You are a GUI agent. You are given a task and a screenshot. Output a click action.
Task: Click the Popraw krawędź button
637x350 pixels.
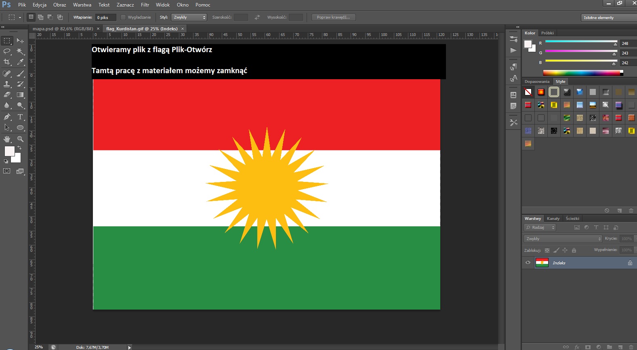(x=333, y=17)
